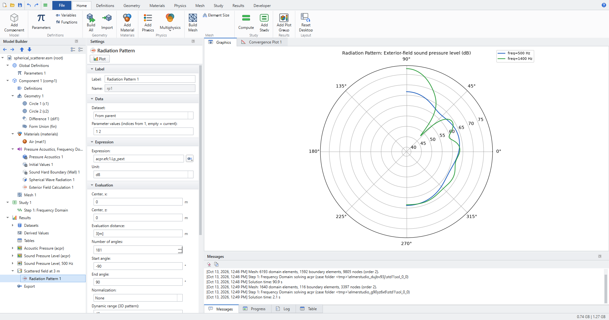Select the Export tree node
The height and width of the screenshot is (320, 609).
(29, 286)
